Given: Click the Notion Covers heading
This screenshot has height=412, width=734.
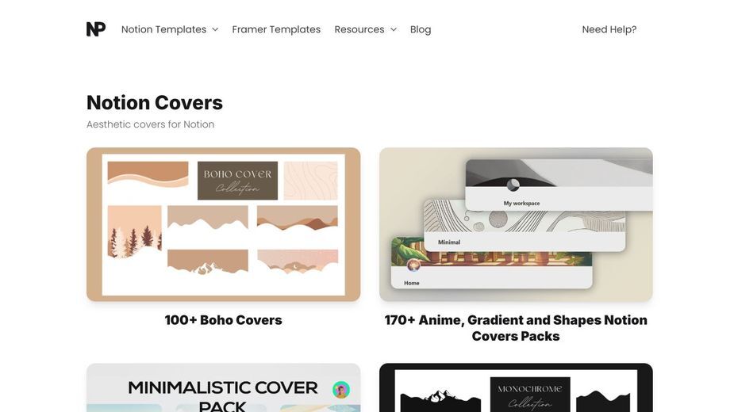Looking at the screenshot, I should coord(155,102).
